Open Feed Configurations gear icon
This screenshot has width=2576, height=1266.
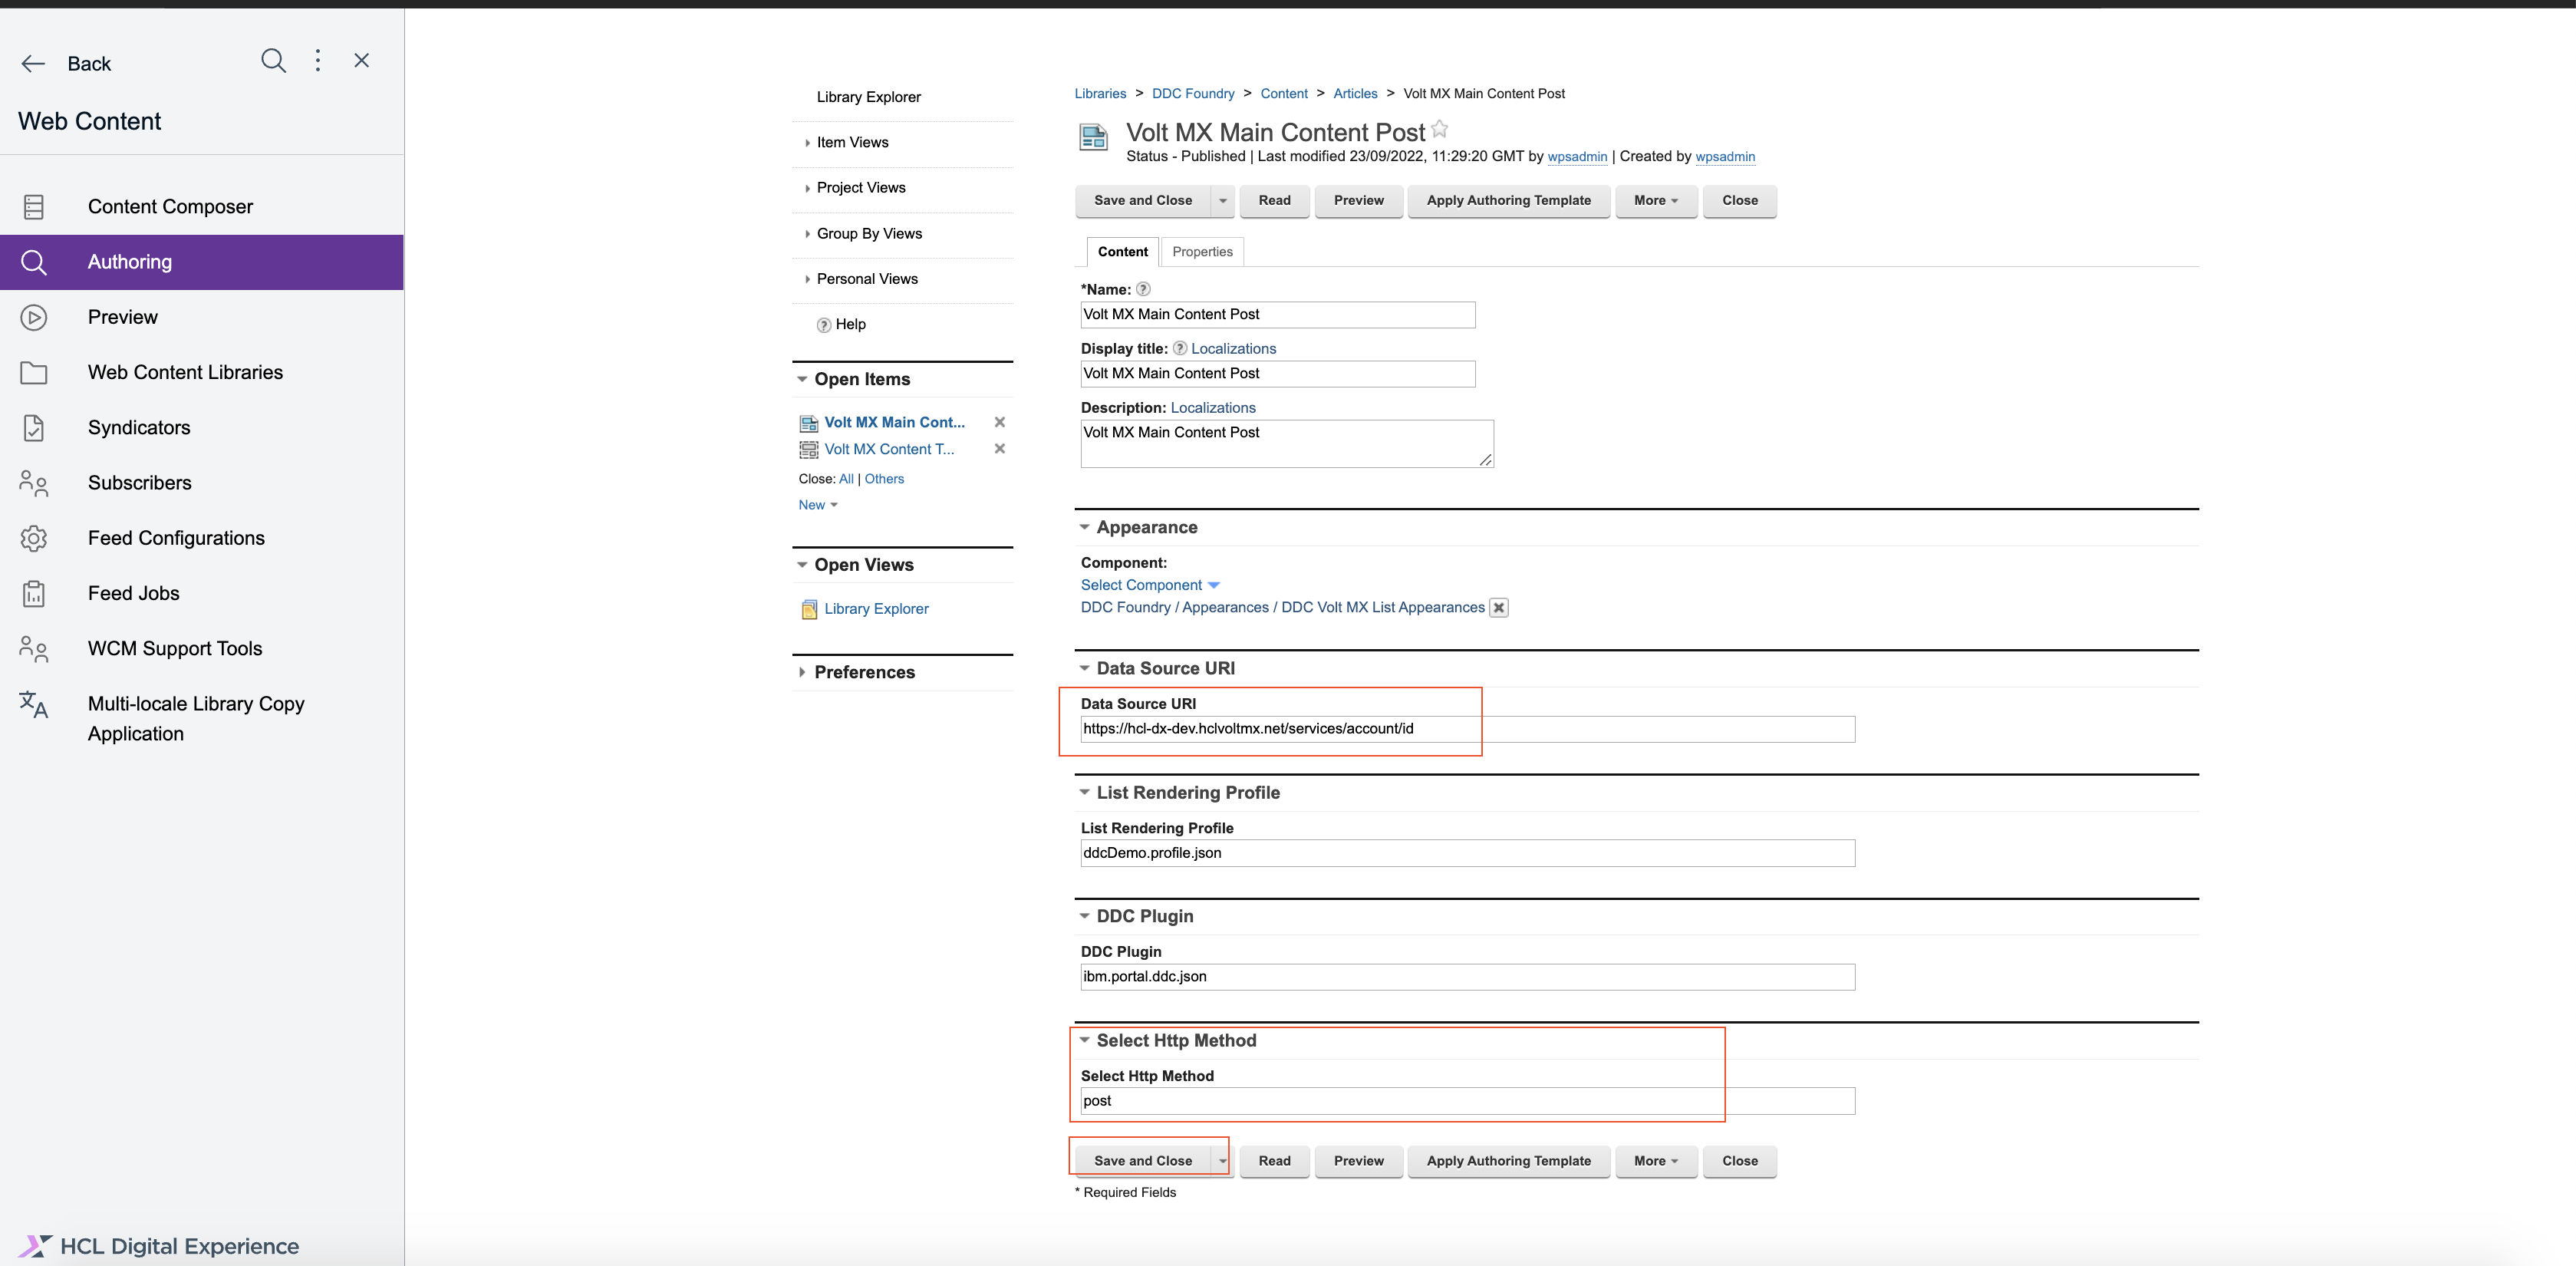point(34,538)
